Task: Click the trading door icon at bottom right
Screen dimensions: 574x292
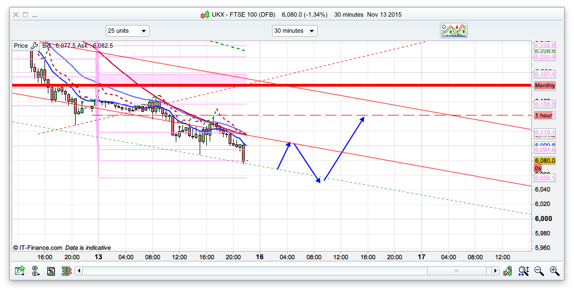Action: [508, 271]
